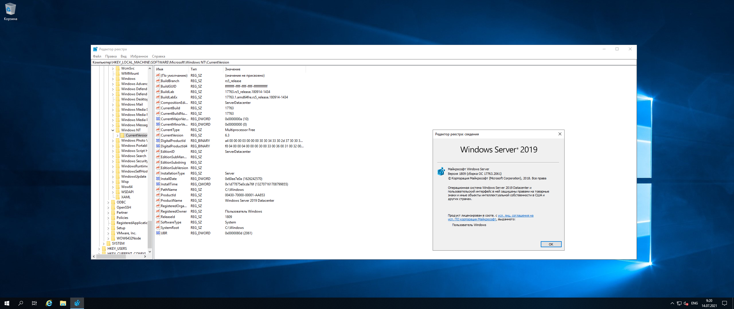734x309 pixels.
Task: Expand the WOW6432Node tree node
Action: (108, 238)
